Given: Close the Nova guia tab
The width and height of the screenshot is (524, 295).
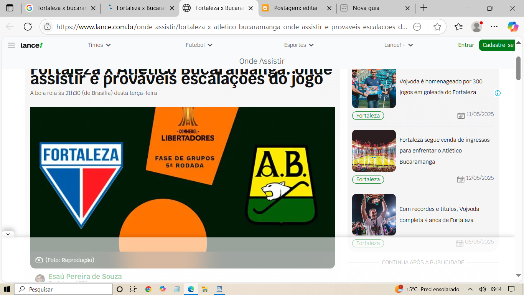Looking at the screenshot, I should [408, 8].
